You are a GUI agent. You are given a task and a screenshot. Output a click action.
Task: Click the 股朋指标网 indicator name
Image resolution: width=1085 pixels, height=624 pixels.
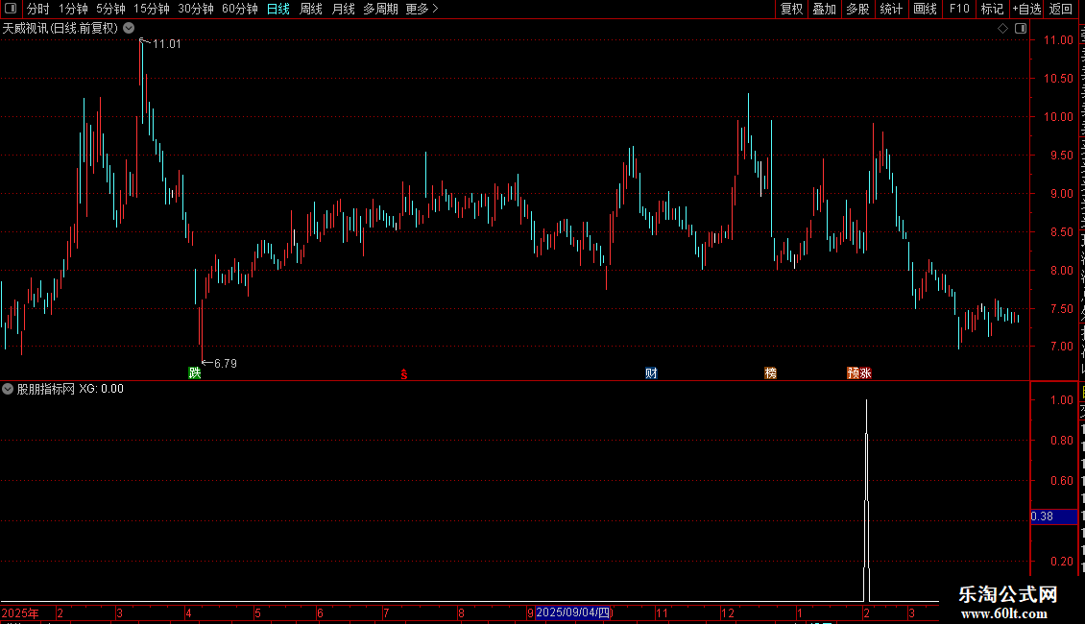pyautogui.click(x=46, y=389)
